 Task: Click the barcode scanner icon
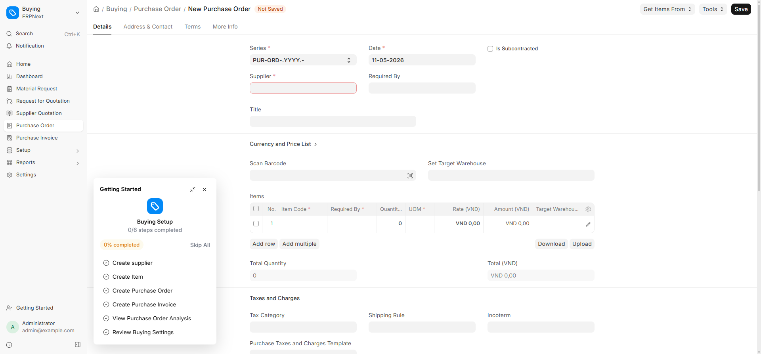410,176
